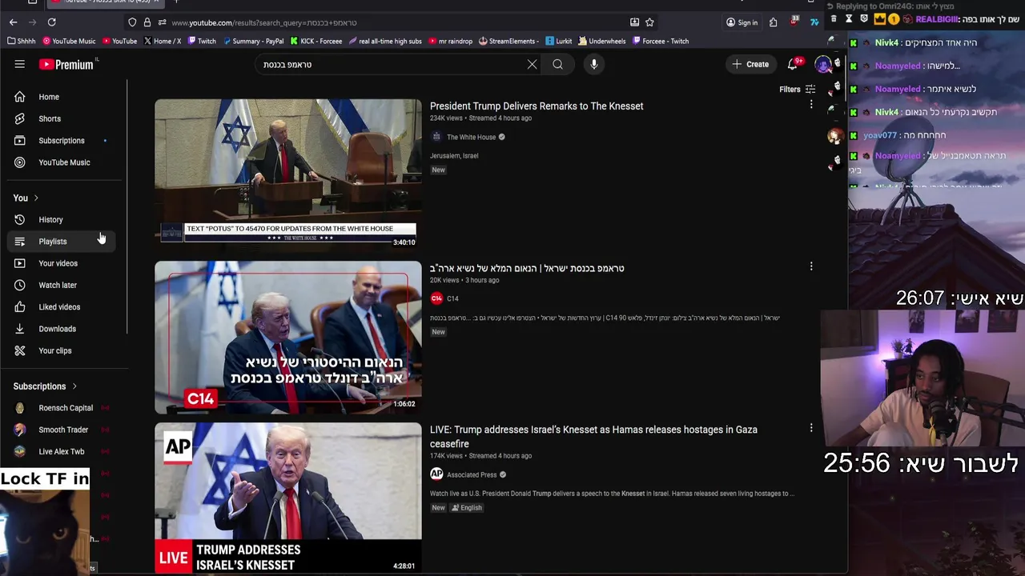Go back with the browser back arrow
This screenshot has width=1025, height=576.
coord(13,22)
